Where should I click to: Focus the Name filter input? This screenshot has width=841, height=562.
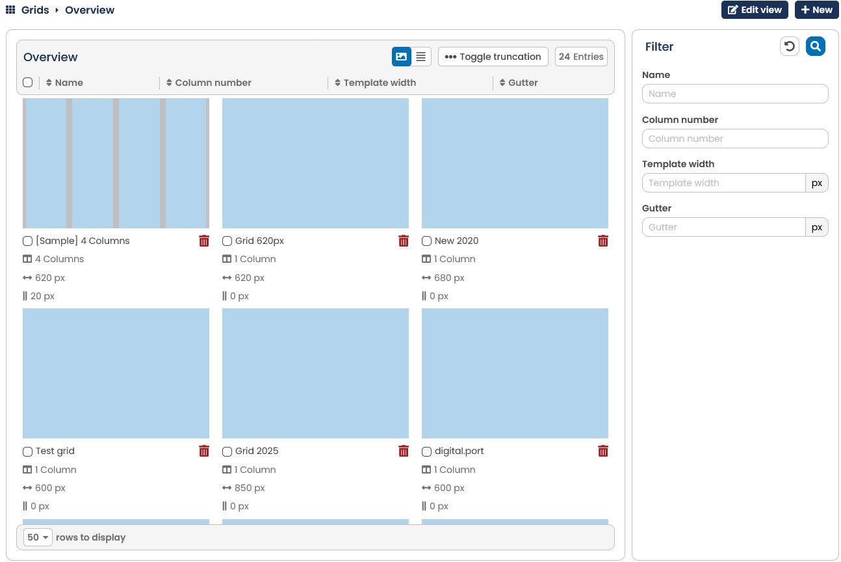pyautogui.click(x=735, y=94)
